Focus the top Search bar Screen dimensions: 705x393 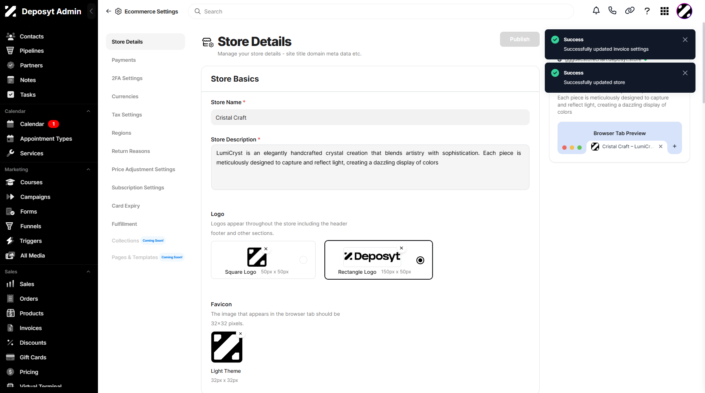click(381, 11)
